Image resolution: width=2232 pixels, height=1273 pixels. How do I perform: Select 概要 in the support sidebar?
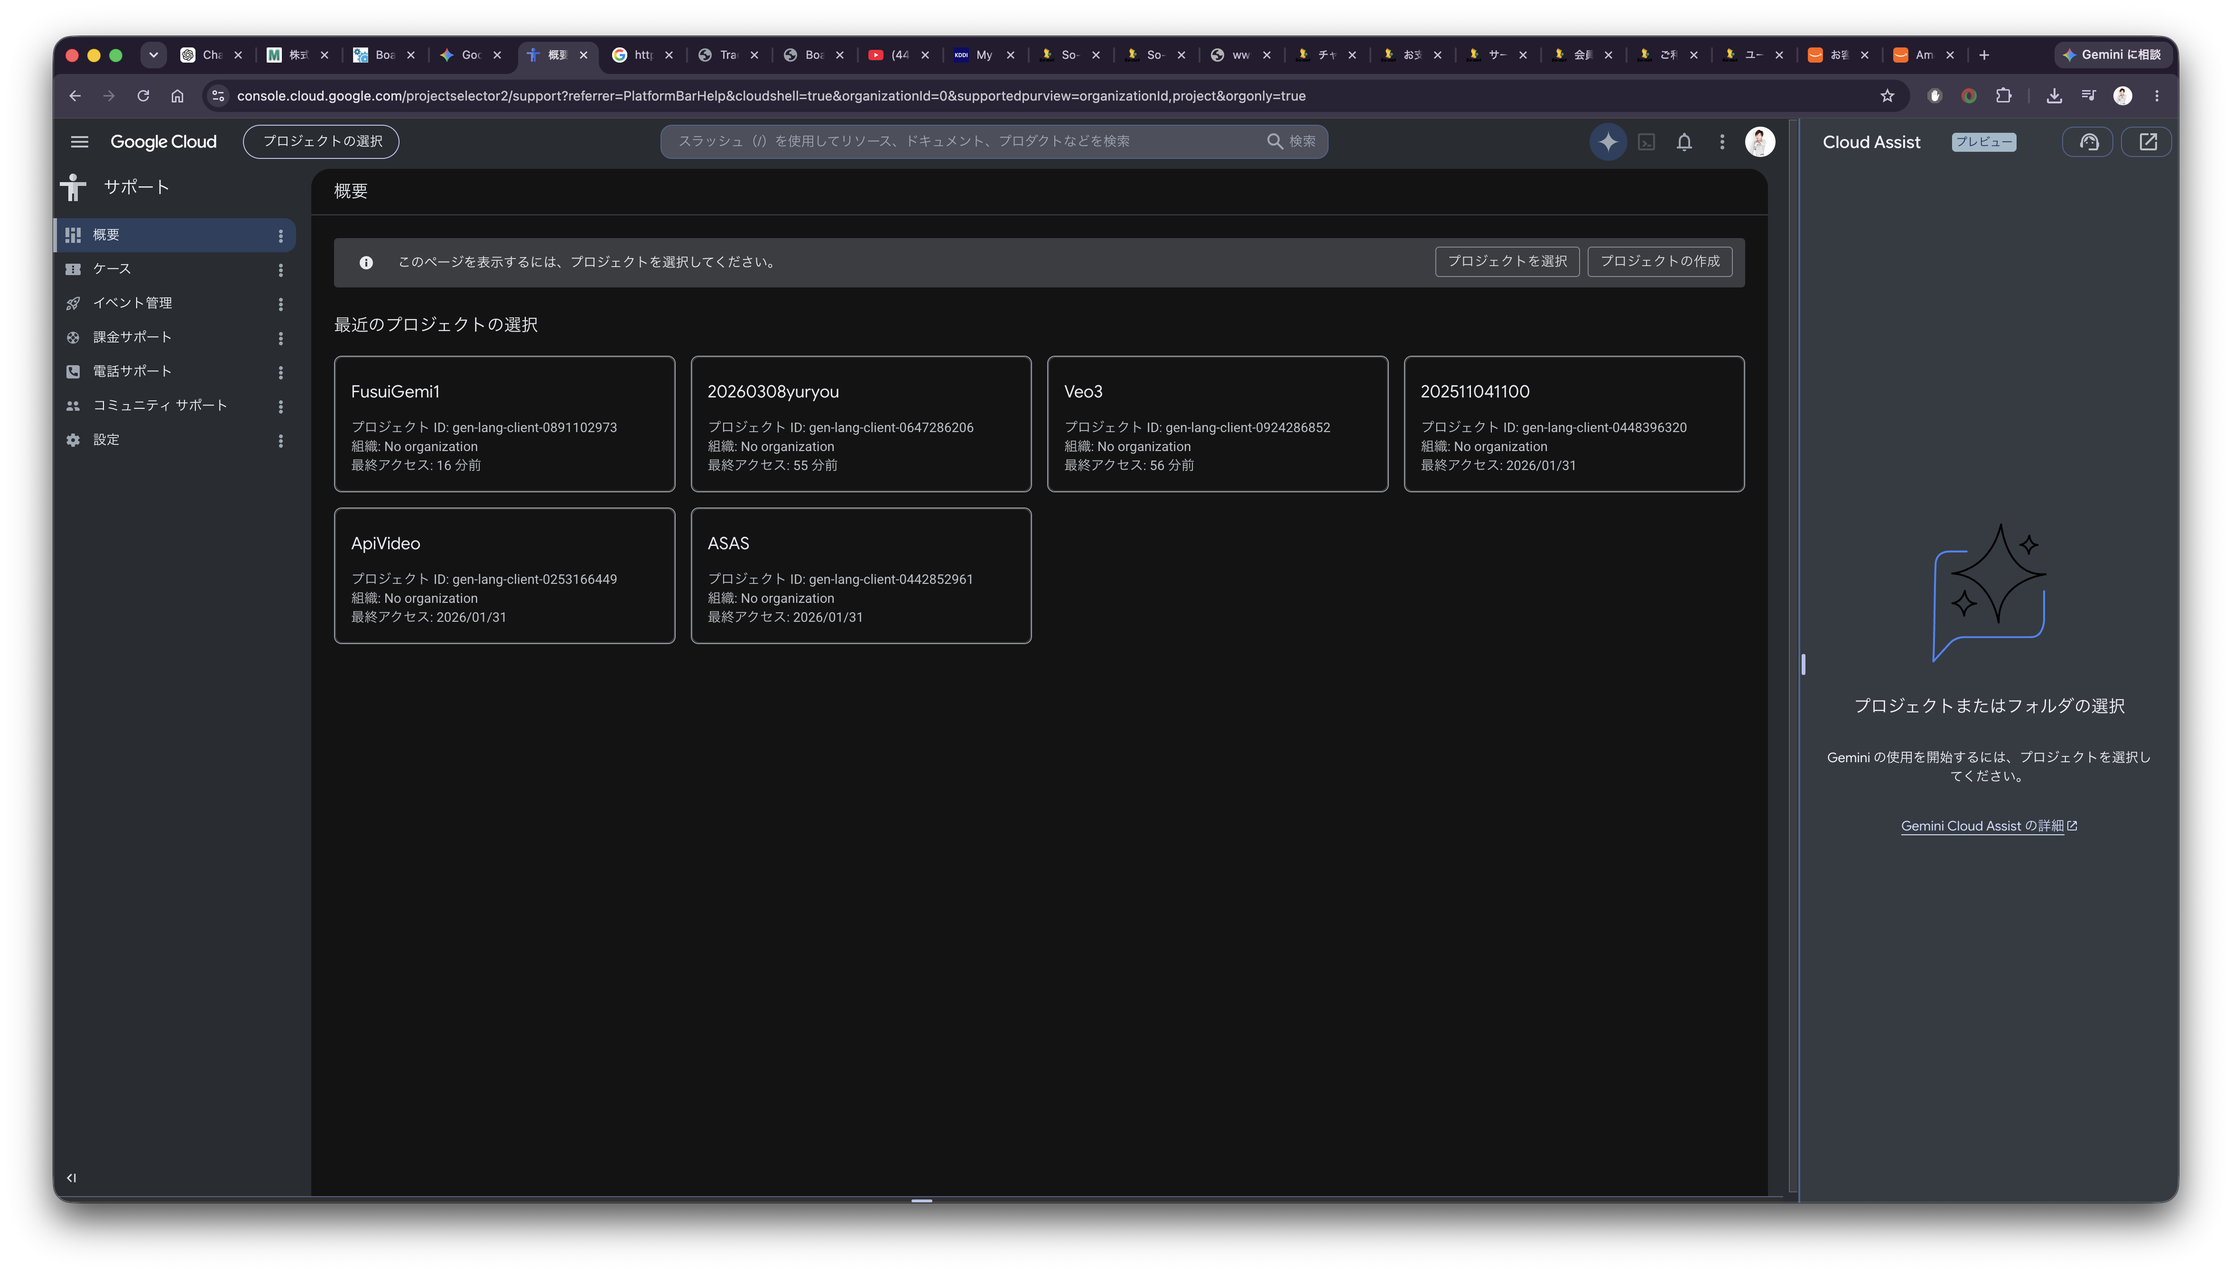[x=175, y=235]
